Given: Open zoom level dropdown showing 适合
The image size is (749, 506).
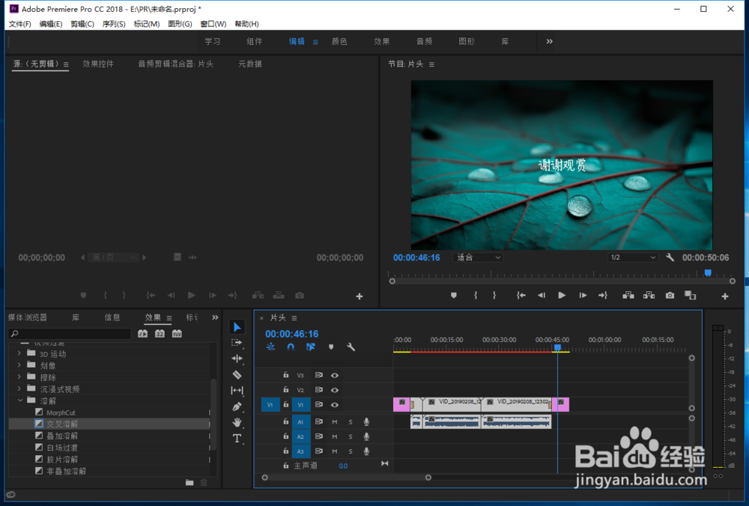Looking at the screenshot, I should (x=478, y=257).
